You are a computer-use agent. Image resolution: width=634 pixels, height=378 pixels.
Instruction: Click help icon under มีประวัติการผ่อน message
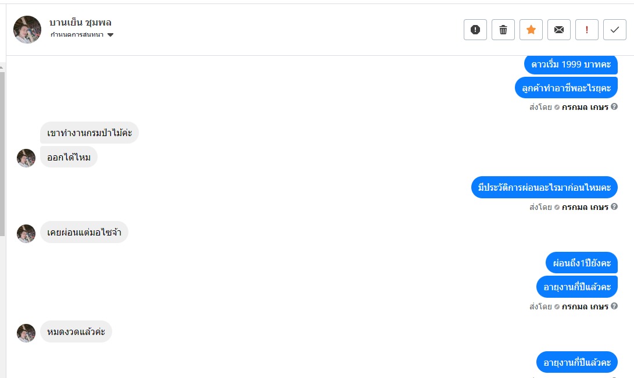[x=614, y=207]
